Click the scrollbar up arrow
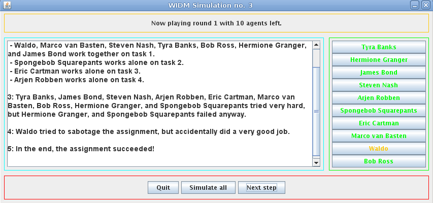 [316, 45]
